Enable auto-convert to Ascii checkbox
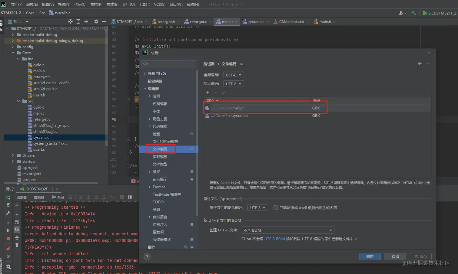Viewport: 458px width, 274px height. click(276, 208)
